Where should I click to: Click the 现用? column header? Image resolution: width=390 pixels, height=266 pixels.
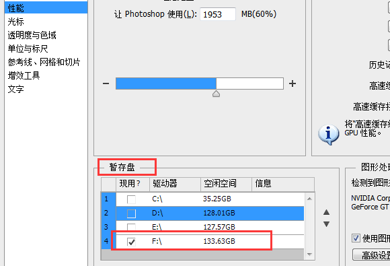133,185
